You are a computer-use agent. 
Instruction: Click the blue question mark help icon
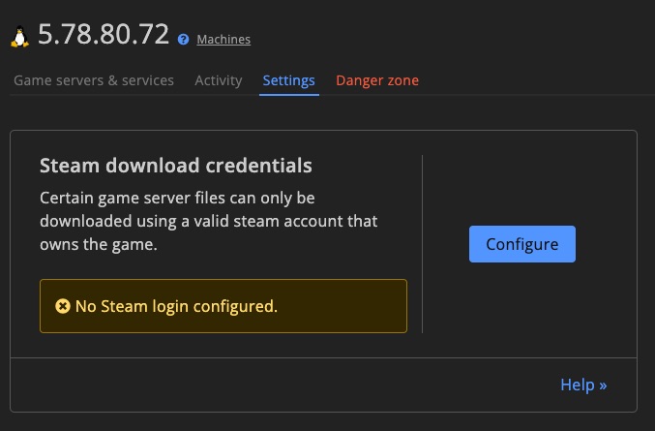coord(183,40)
